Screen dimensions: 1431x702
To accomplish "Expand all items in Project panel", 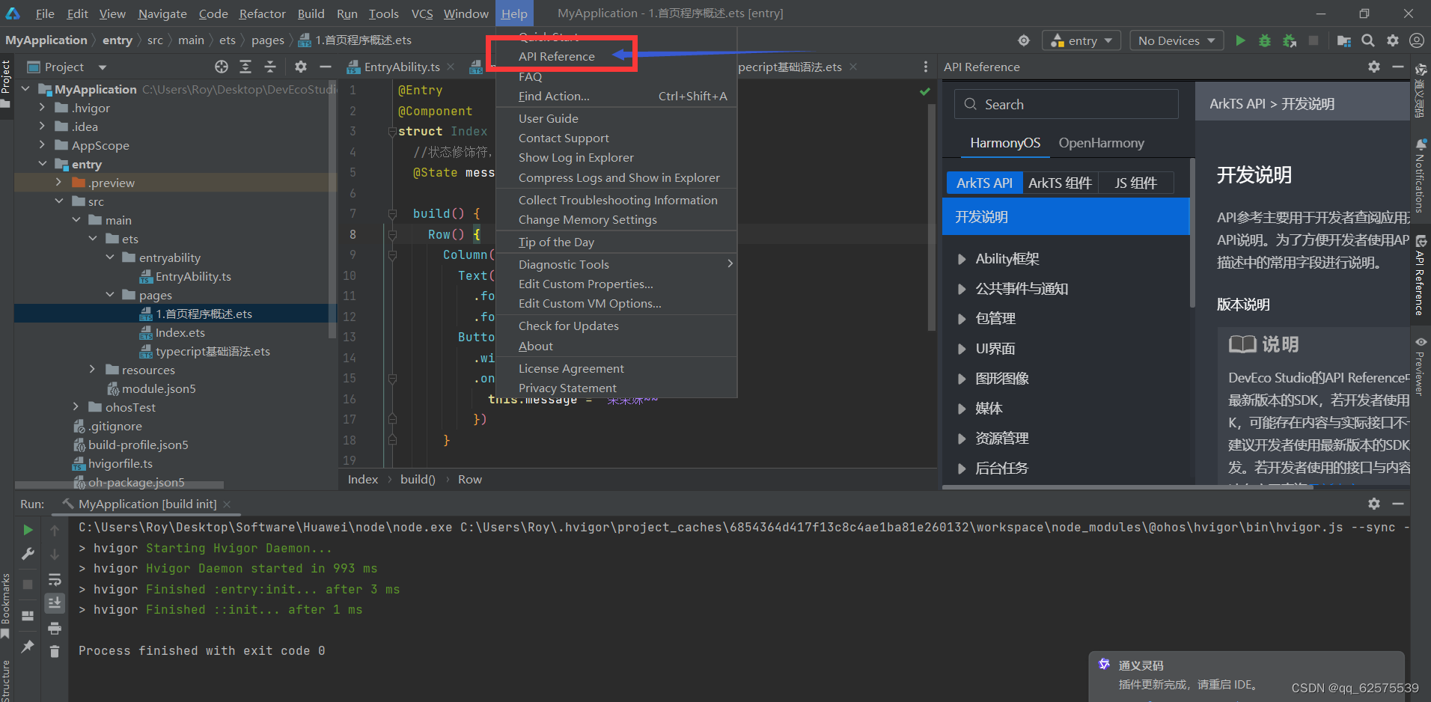I will (245, 67).
